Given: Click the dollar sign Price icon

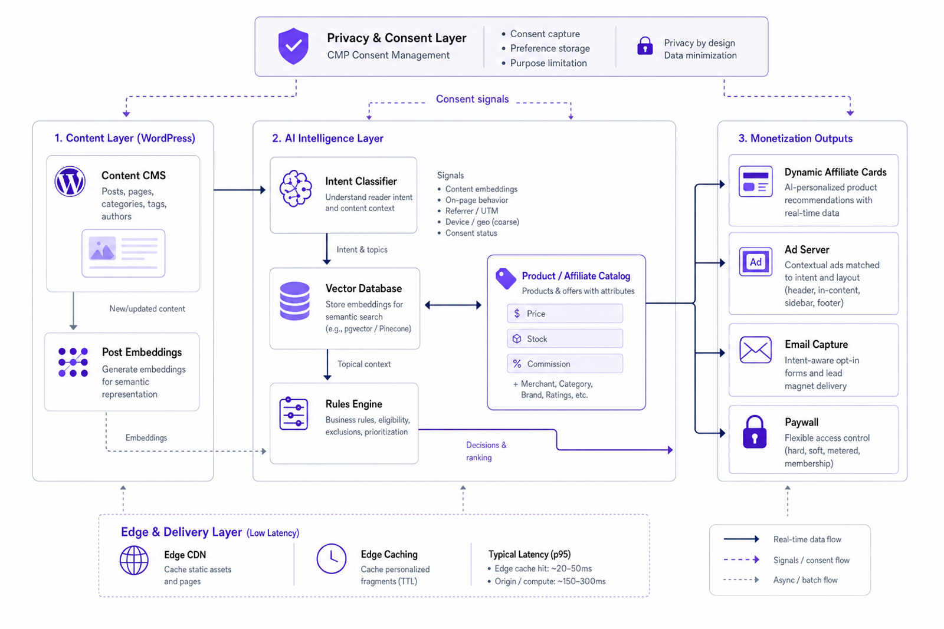Looking at the screenshot, I should tap(517, 314).
